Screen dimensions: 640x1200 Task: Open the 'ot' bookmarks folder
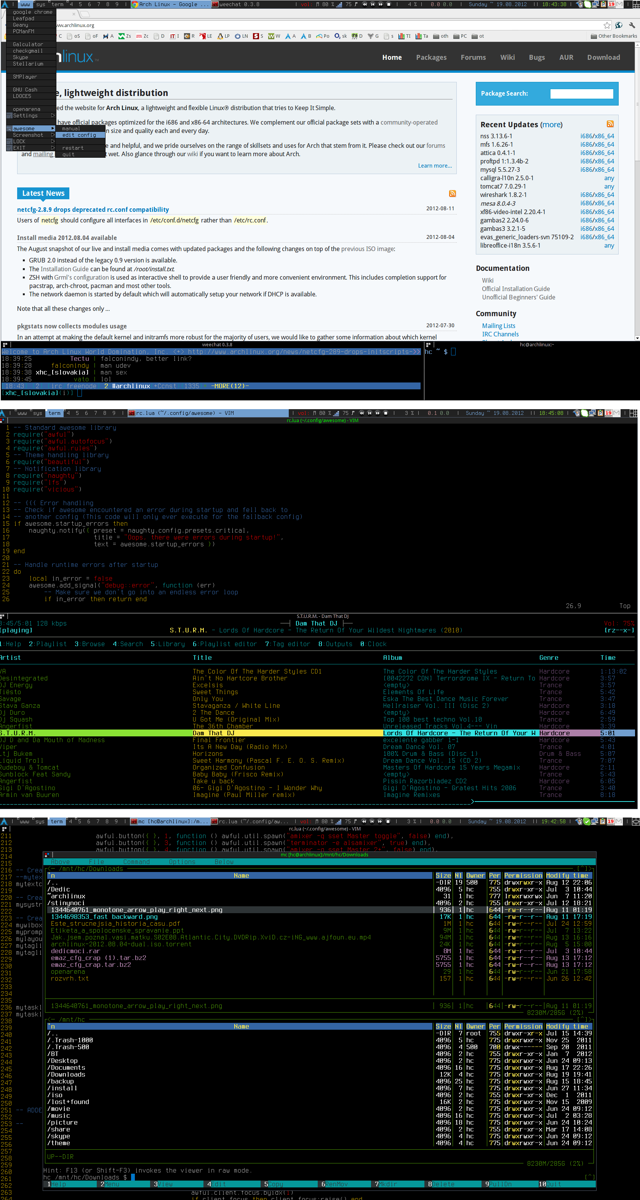click(x=477, y=36)
